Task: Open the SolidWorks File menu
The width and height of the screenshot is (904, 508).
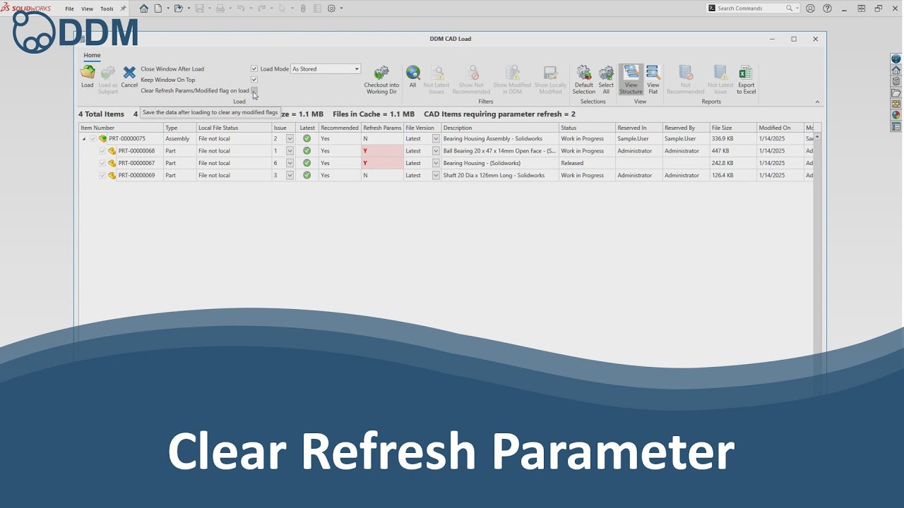Action: pos(69,8)
